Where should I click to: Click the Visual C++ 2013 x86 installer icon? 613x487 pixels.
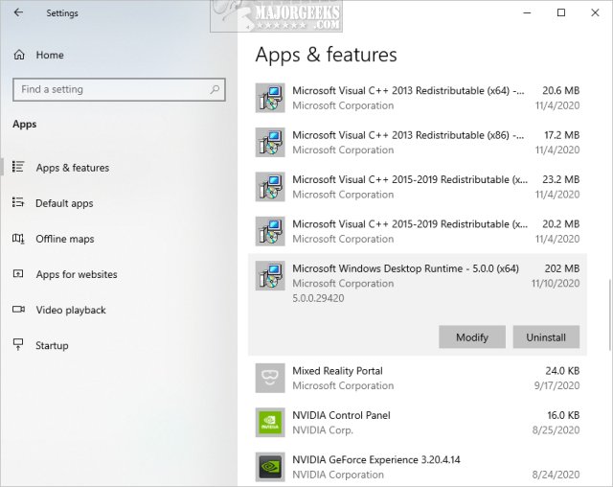tap(270, 143)
